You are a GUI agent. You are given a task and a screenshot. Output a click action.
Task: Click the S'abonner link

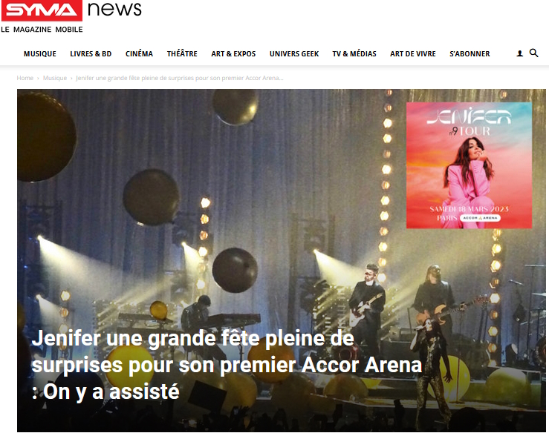(x=470, y=54)
